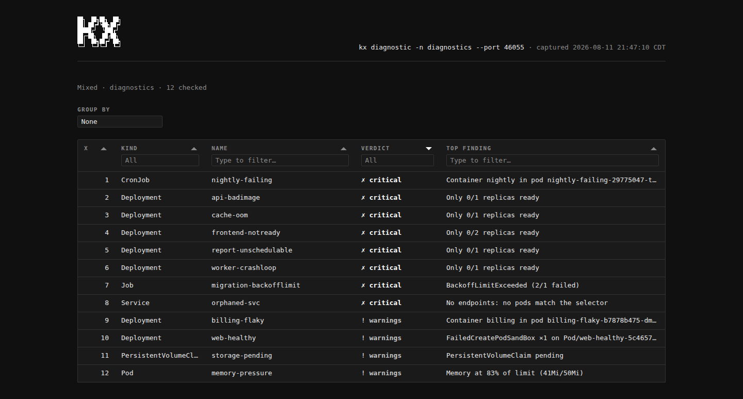
Task: Select the cache-oom name cell
Action: pyautogui.click(x=230, y=215)
